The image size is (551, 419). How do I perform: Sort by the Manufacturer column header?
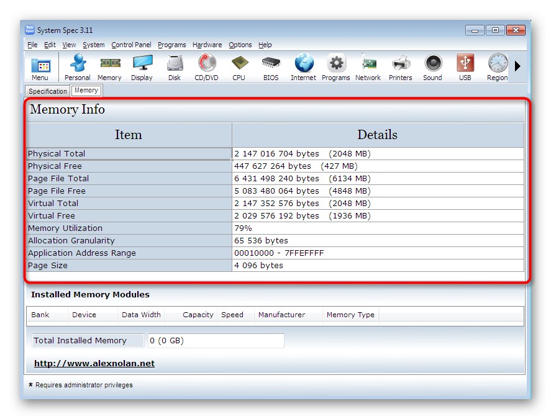coord(288,315)
